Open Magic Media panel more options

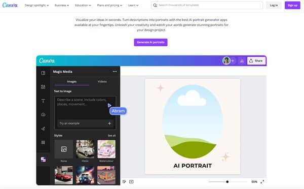tap(115, 72)
